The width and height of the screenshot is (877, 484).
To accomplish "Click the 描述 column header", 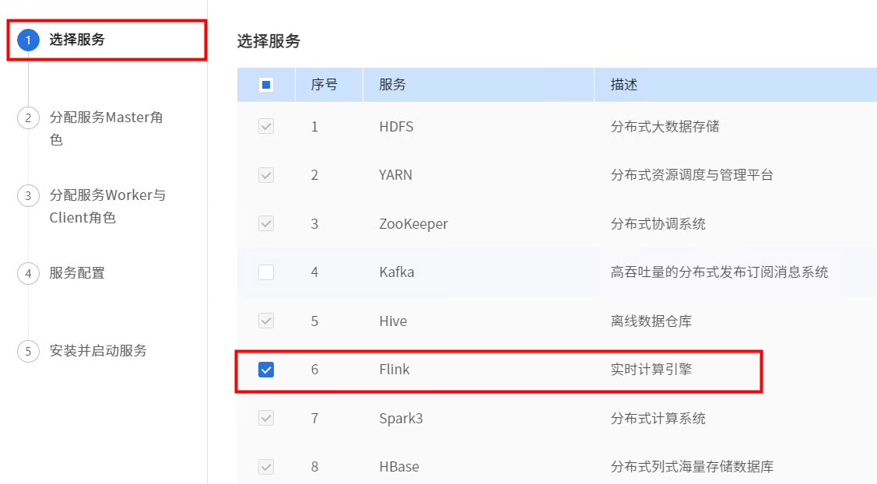I will pyautogui.click(x=624, y=85).
